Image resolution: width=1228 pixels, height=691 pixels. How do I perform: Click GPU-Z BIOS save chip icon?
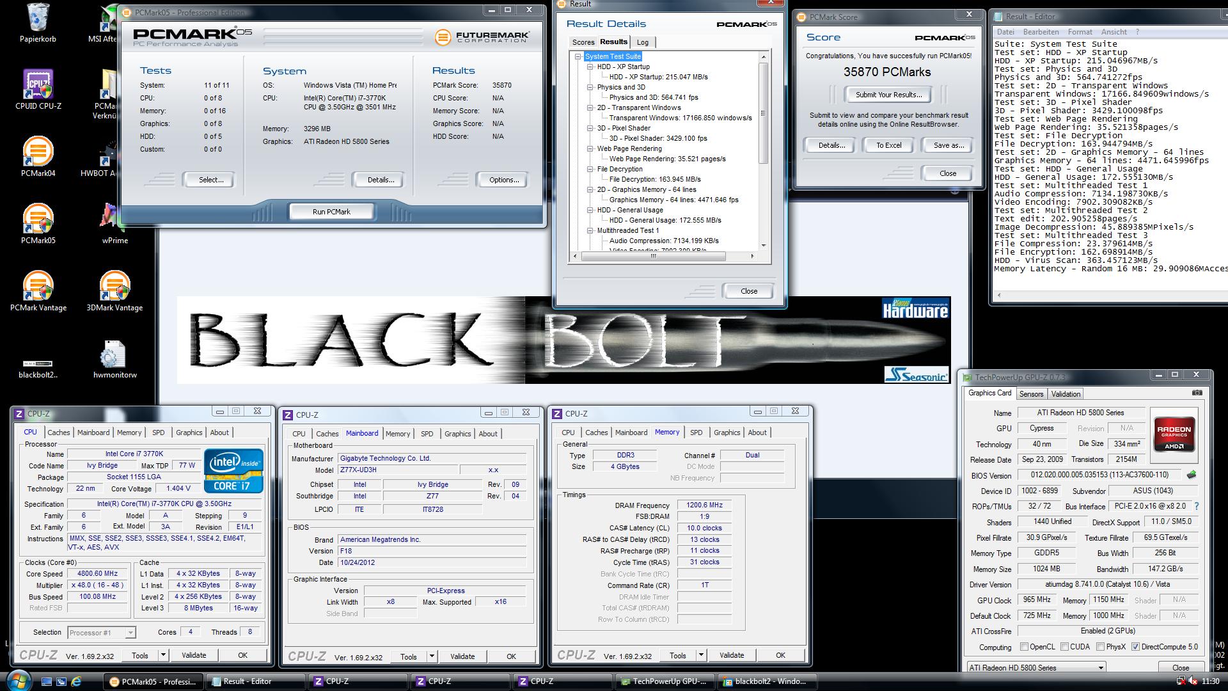click(1192, 475)
